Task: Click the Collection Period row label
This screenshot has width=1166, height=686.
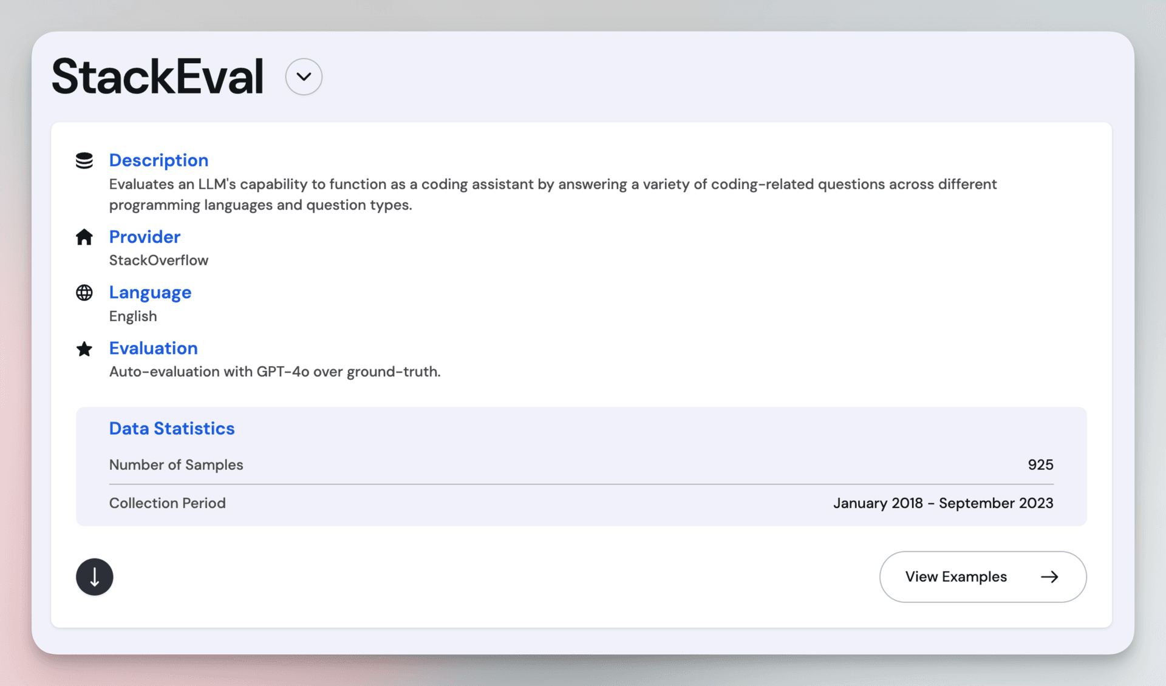Action: (x=168, y=503)
